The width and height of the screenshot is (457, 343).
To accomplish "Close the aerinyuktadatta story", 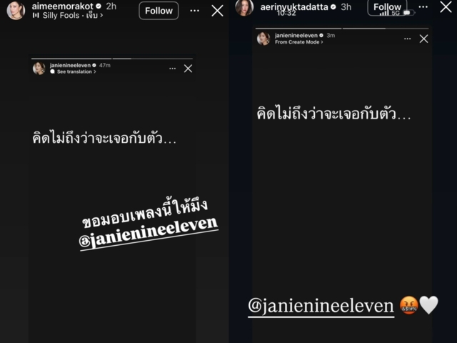I will tap(446, 6).
